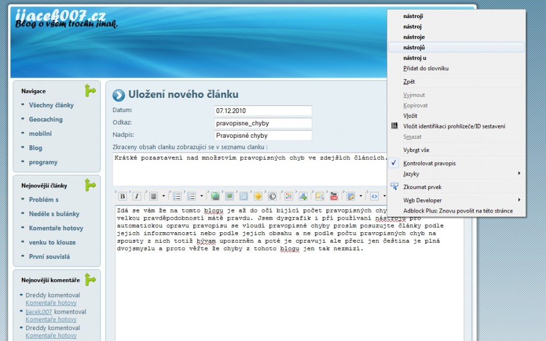
Task: Click the bulleted list icon
Action: pyautogui.click(x=177, y=196)
